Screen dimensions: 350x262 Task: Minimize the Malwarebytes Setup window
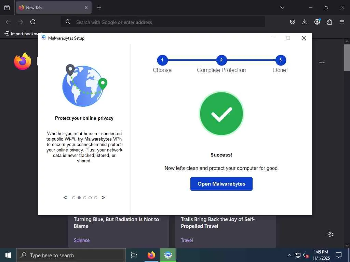pos(272,38)
